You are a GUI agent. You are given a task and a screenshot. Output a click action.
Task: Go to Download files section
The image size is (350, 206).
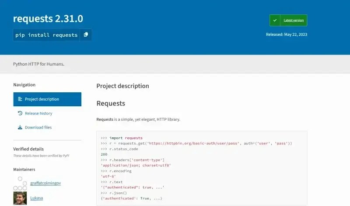click(38, 127)
